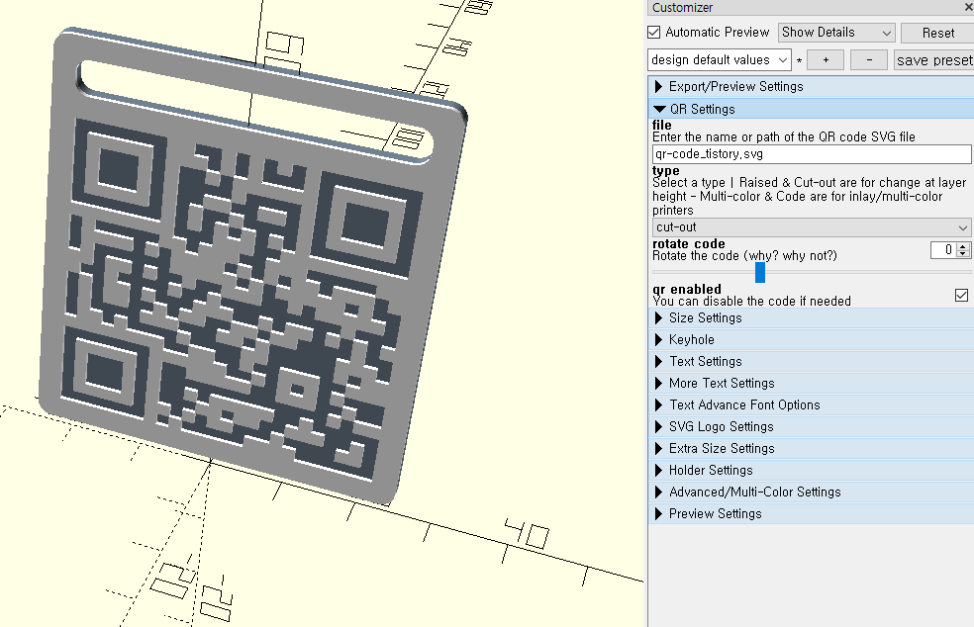Click the rotate code value field
The width and height of the screenshot is (974, 627).
point(943,249)
